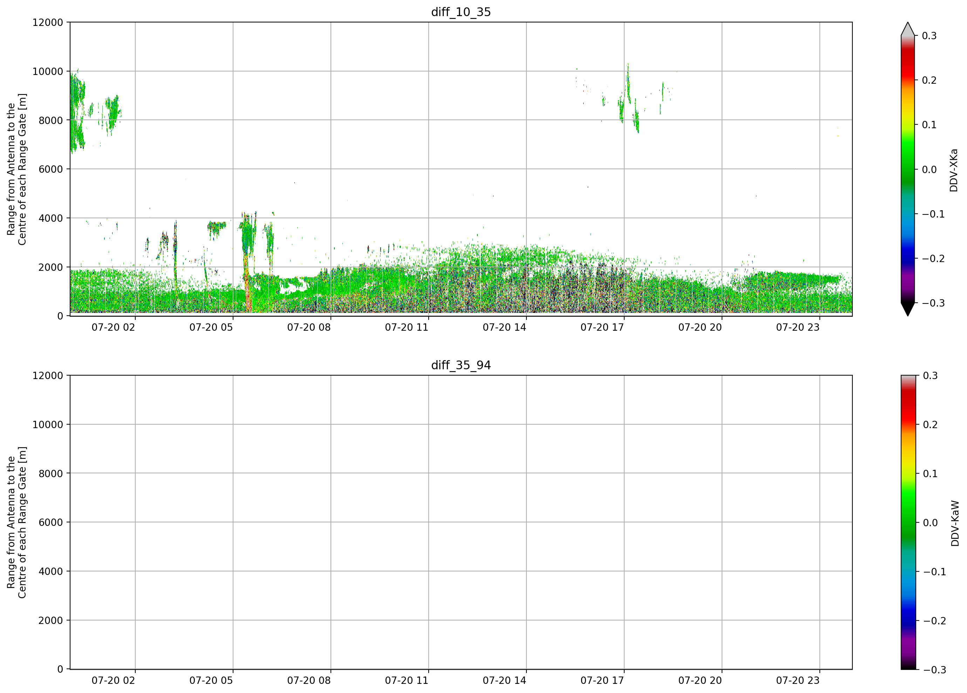Click the 0.0 tick on DDV-XKa colorbar
The height and width of the screenshot is (693, 967).
click(929, 170)
